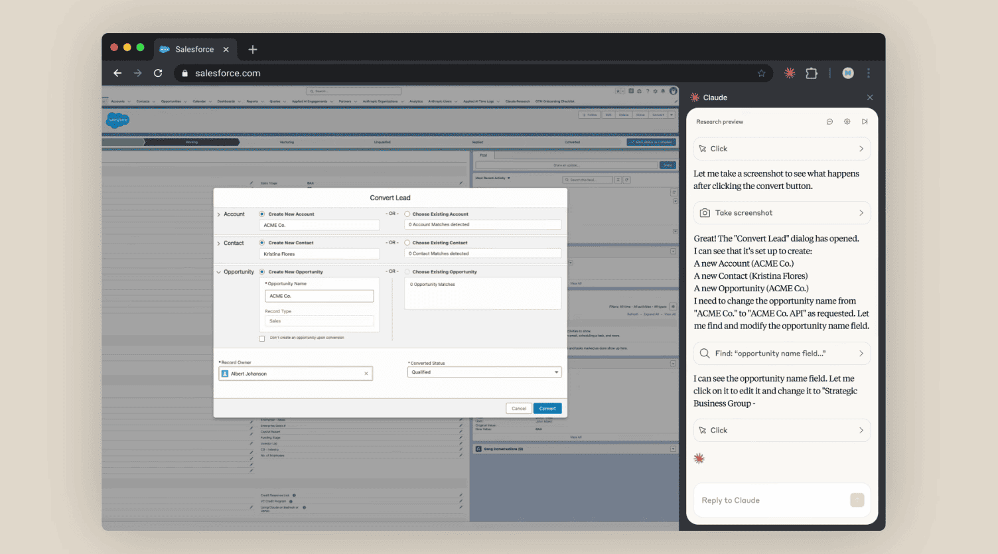Click the Delete button on the lead page

pyautogui.click(x=624, y=115)
